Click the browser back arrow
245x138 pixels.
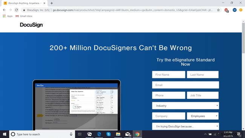(4, 10)
